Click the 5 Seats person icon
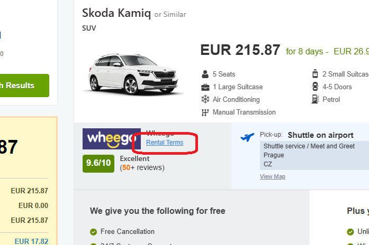Viewport: 369px width, 245px height. pos(205,74)
